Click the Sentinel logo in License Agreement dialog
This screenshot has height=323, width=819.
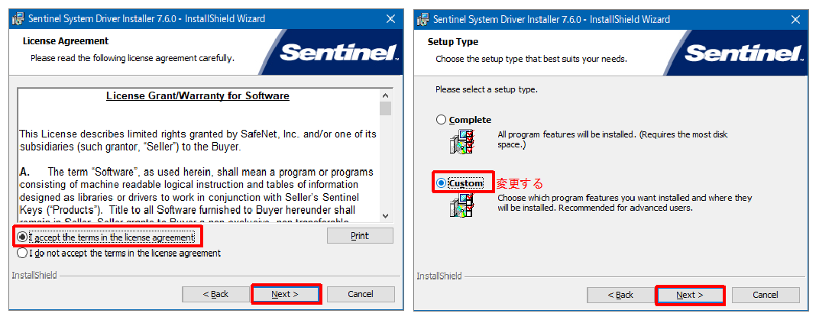[x=339, y=53]
